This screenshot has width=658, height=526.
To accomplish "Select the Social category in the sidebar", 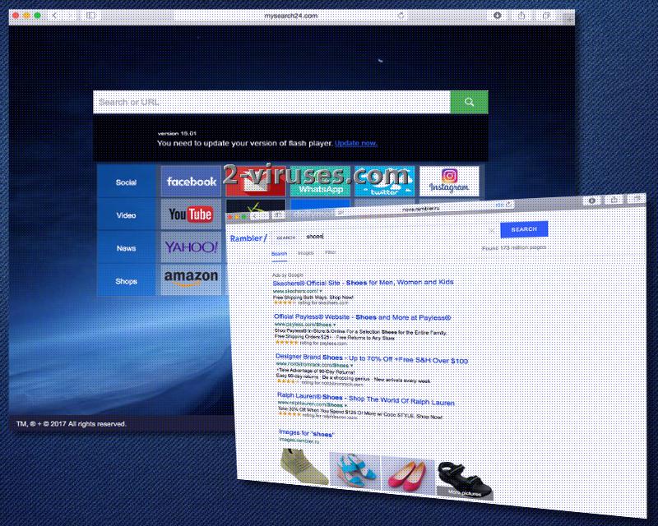I will [x=125, y=182].
